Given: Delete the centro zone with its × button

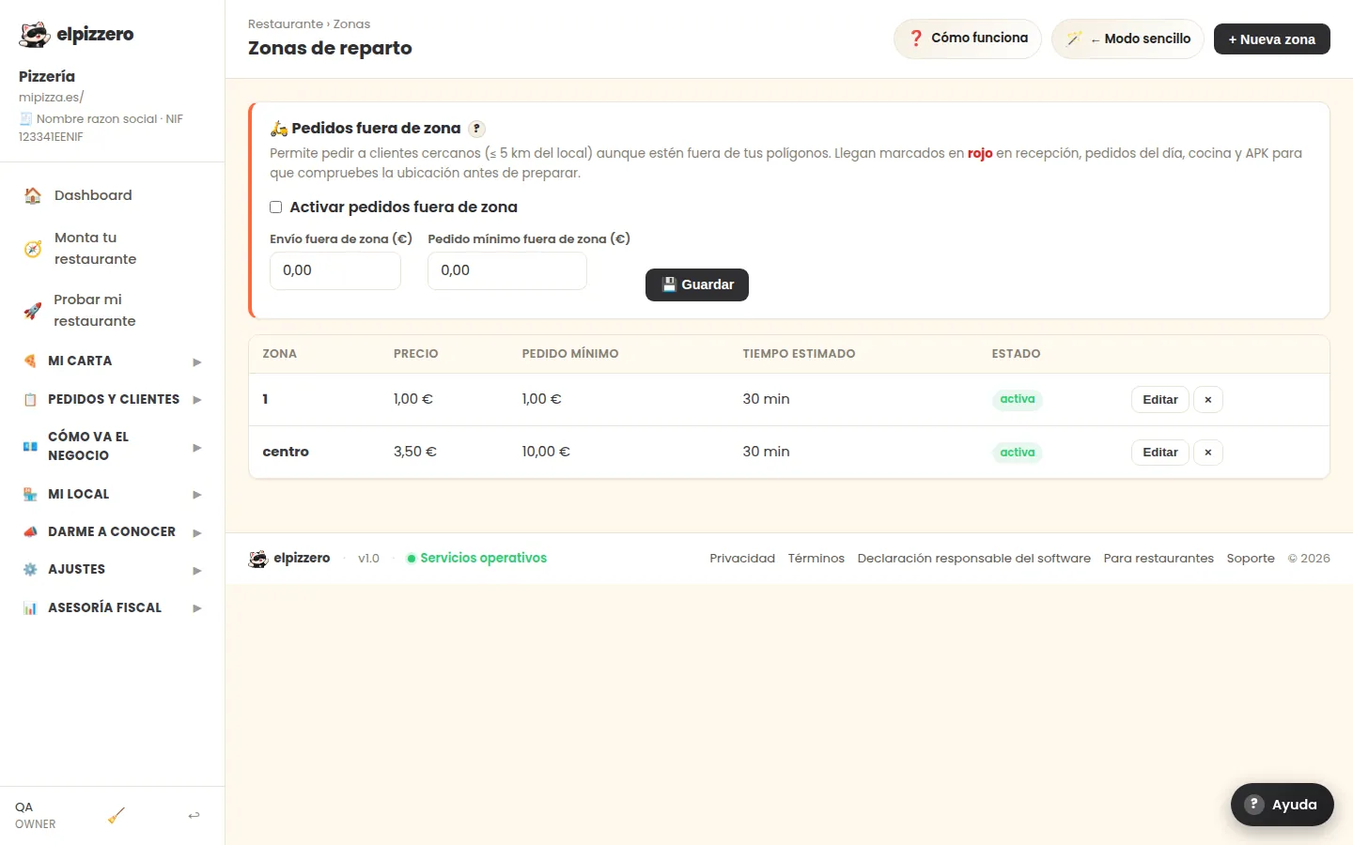Looking at the screenshot, I should [x=1208, y=453].
